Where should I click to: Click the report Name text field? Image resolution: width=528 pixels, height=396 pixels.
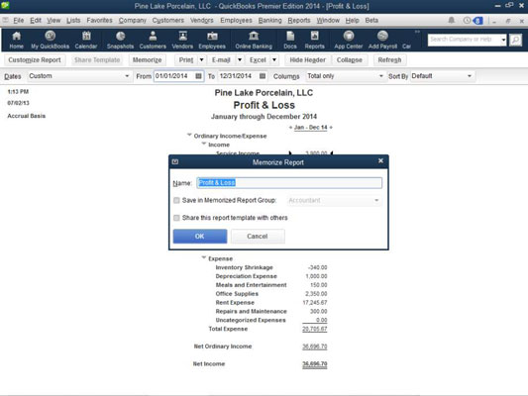pyautogui.click(x=289, y=183)
